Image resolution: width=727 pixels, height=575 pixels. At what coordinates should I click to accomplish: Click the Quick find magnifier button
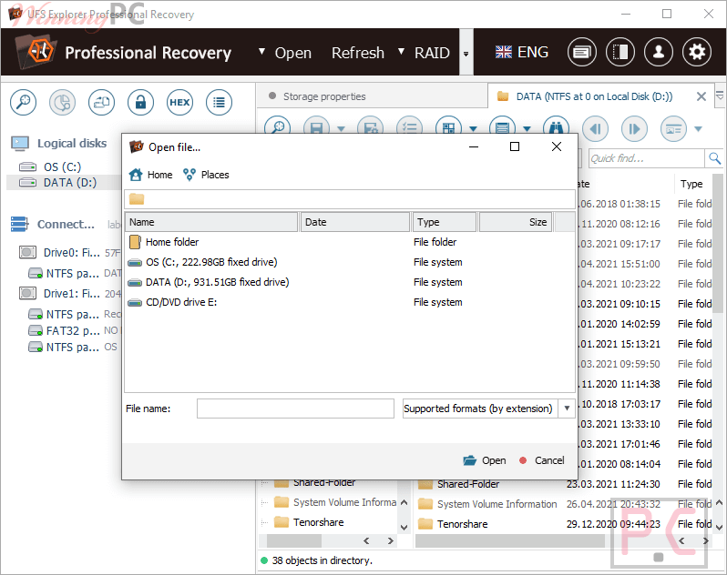click(x=714, y=158)
